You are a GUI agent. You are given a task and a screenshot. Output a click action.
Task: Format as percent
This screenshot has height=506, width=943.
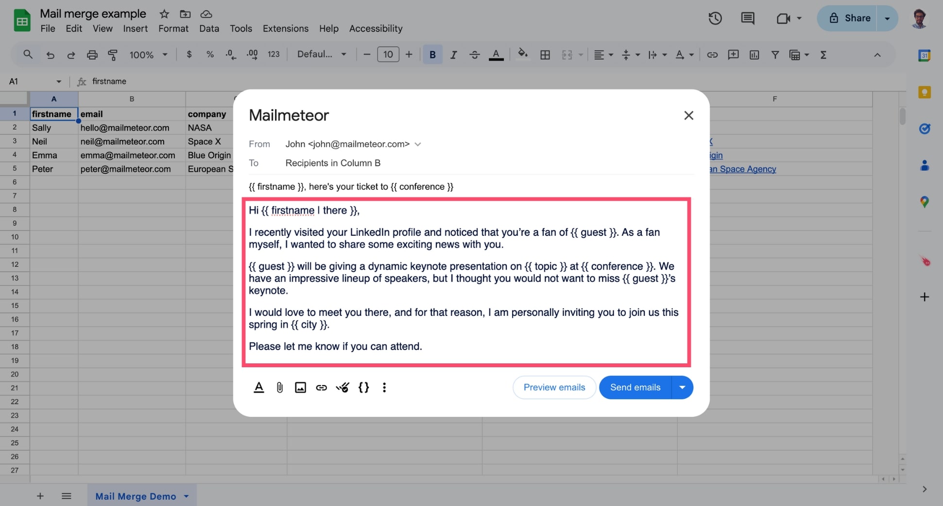click(210, 54)
